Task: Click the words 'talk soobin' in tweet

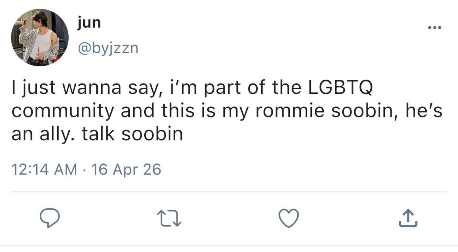Action: tap(132, 135)
